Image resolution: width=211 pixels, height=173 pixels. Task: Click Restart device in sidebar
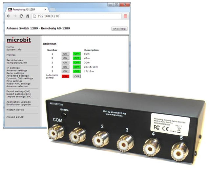15,109
